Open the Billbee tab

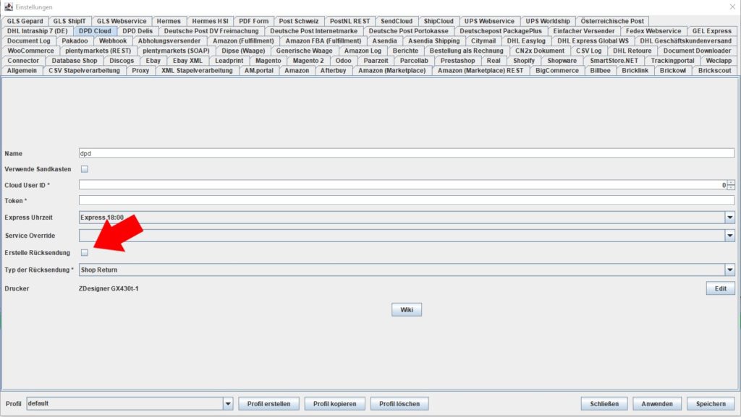(x=600, y=71)
